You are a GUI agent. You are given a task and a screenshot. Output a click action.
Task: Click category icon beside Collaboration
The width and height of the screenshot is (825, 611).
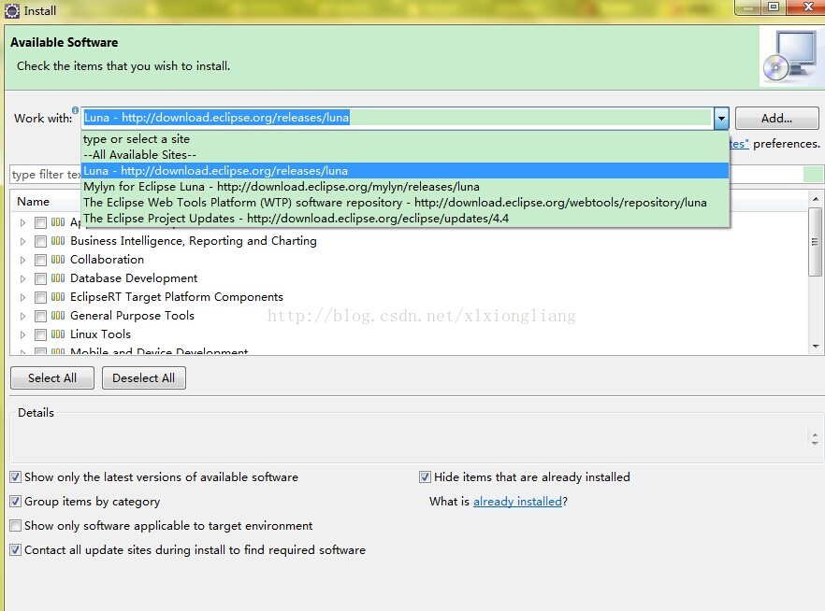[x=58, y=260]
